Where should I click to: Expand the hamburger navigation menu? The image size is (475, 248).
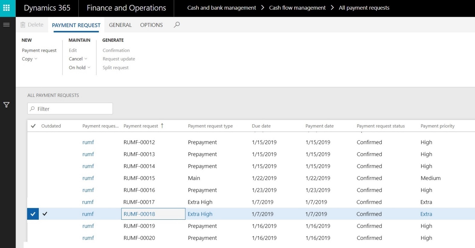tap(6, 25)
